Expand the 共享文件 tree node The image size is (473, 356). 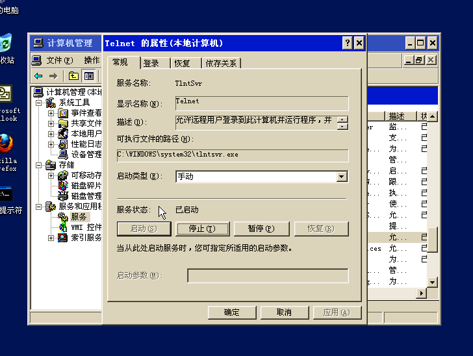coord(51,123)
